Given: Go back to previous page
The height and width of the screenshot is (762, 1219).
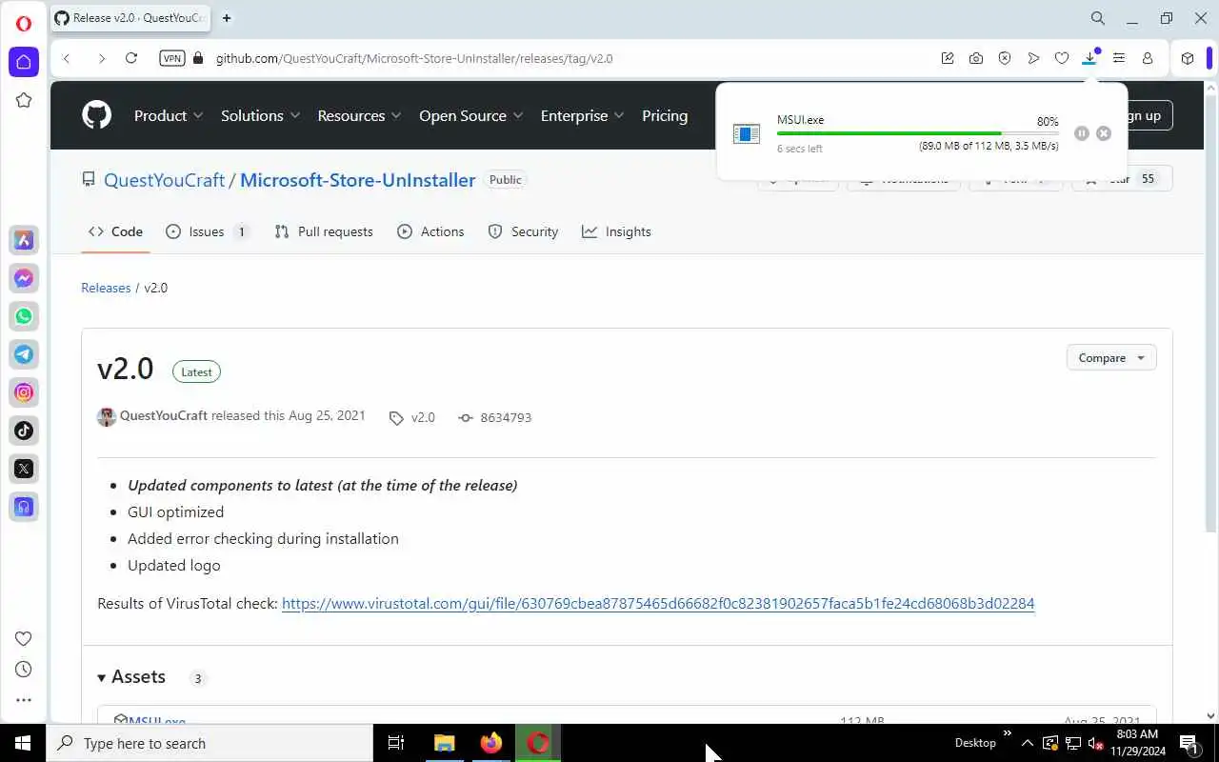Looking at the screenshot, I should 67,58.
